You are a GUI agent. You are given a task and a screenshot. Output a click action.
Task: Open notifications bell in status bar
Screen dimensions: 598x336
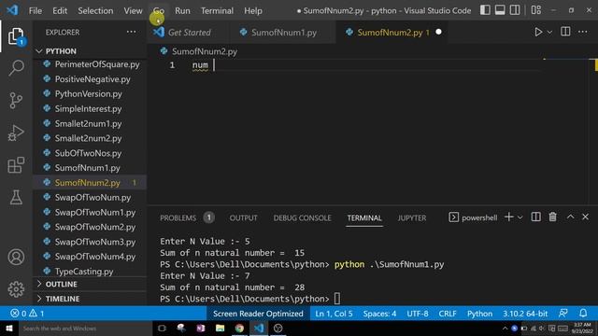(583, 314)
